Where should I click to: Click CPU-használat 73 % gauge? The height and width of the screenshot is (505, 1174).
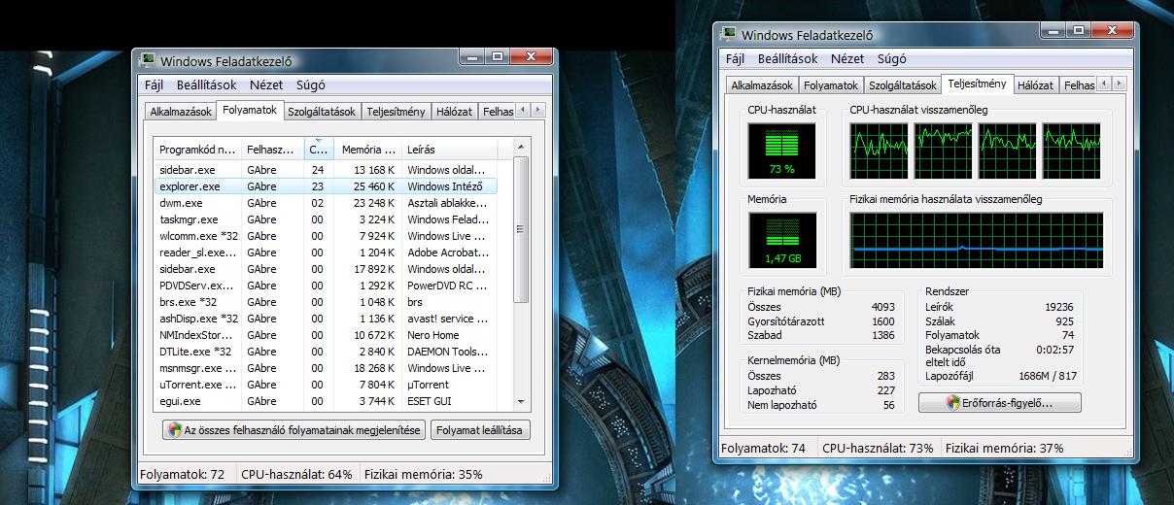point(781,151)
